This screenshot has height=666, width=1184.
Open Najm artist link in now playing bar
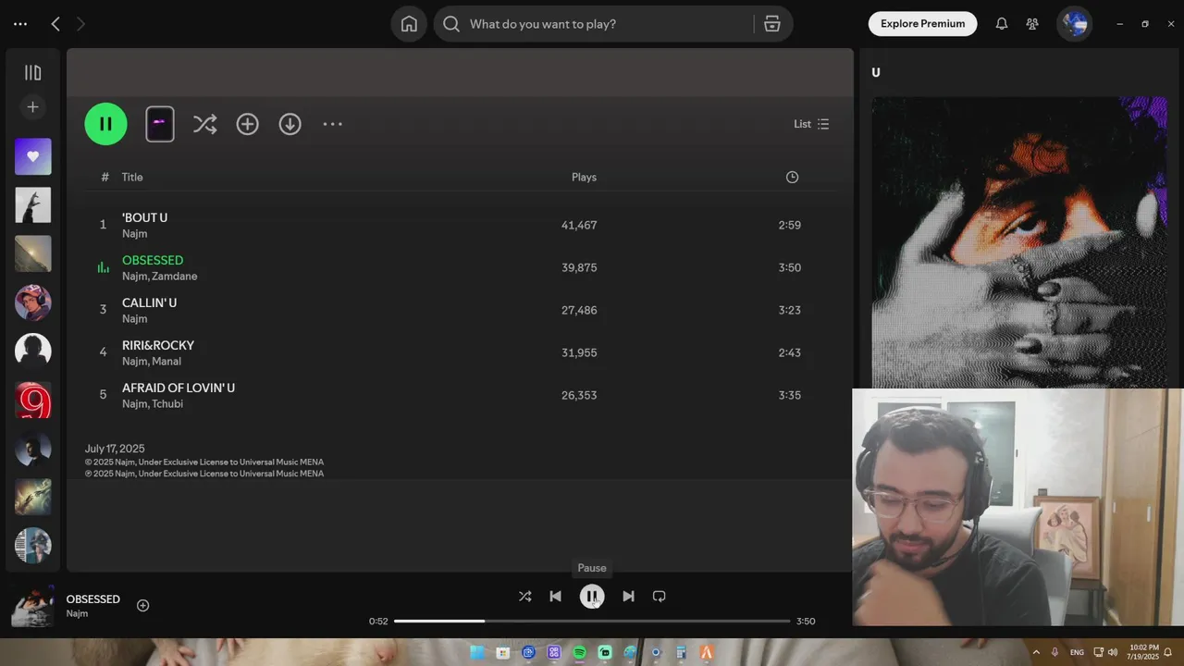click(x=77, y=613)
